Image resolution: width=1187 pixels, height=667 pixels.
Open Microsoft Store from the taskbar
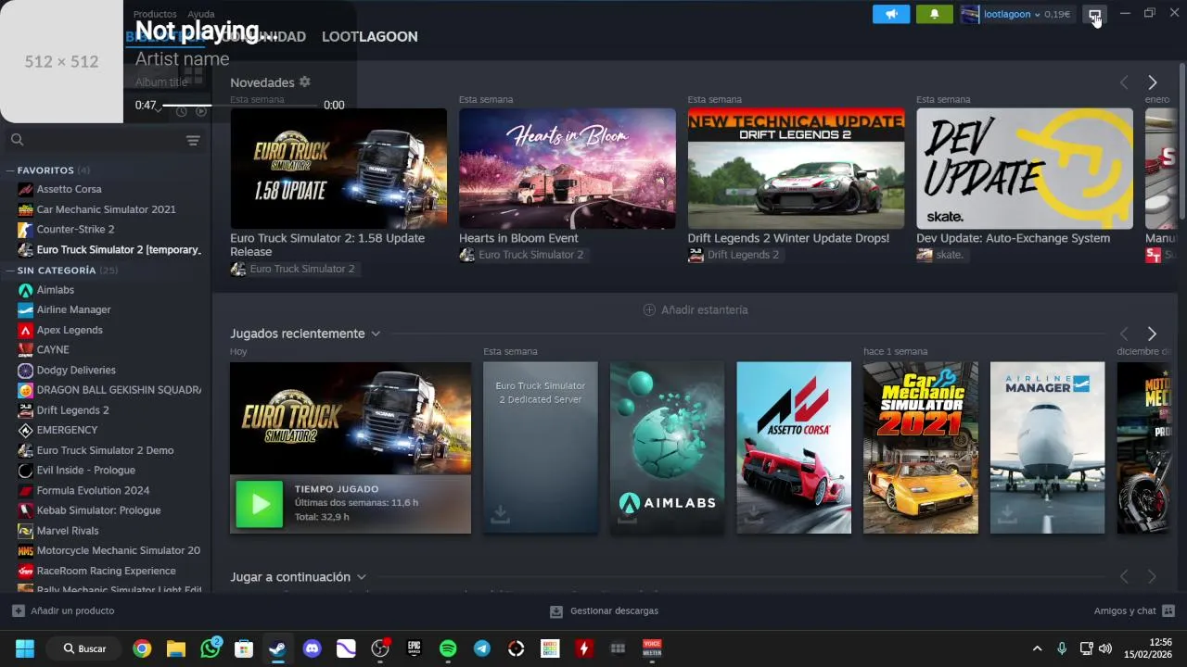244,648
